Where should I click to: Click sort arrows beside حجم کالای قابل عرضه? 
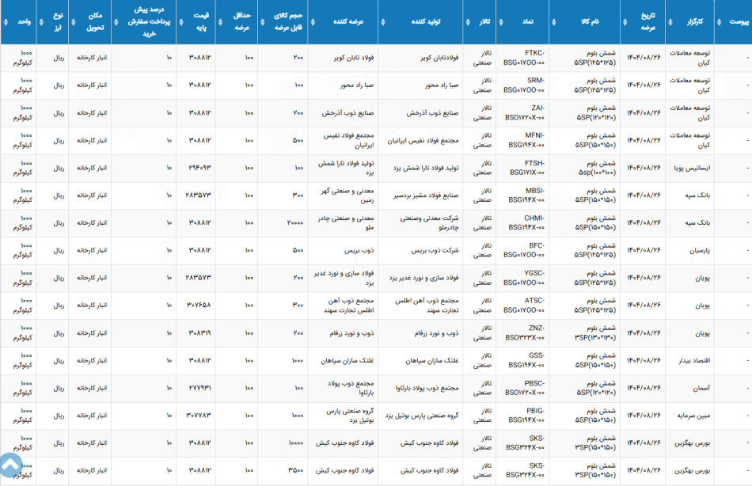click(x=262, y=22)
